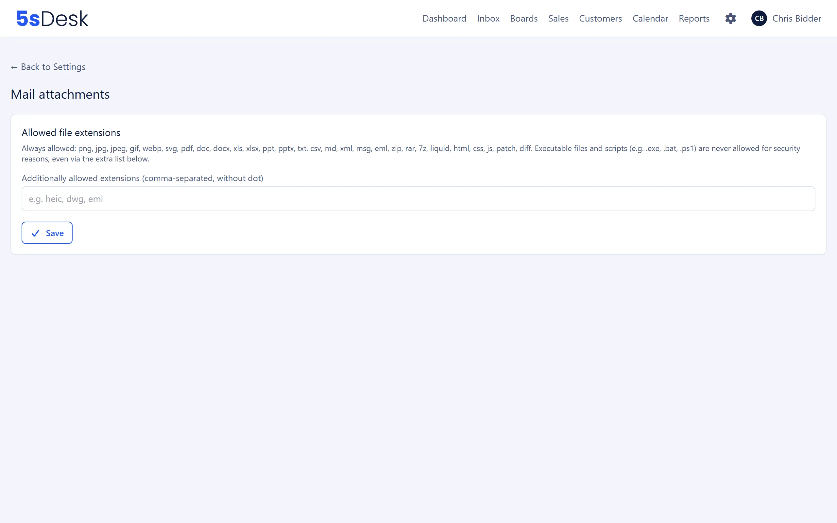Follow the Back to Settings link
Viewport: 837px width, 523px height.
[48, 67]
